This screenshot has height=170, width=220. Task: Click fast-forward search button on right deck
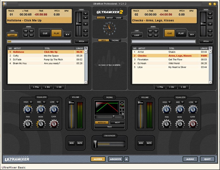pyautogui.click(x=156, y=31)
